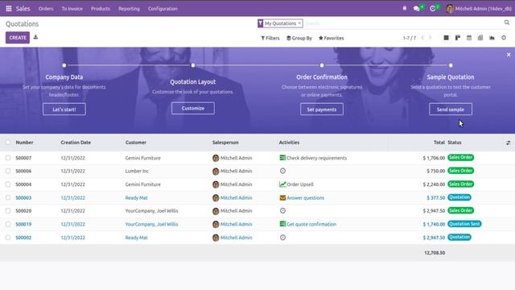
Task: Go to previous page arrow
Action: 422,38
